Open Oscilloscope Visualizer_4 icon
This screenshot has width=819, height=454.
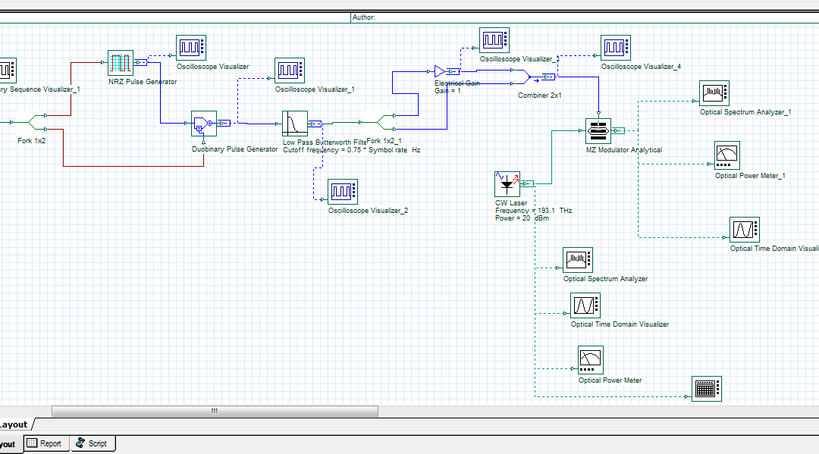coord(616,48)
